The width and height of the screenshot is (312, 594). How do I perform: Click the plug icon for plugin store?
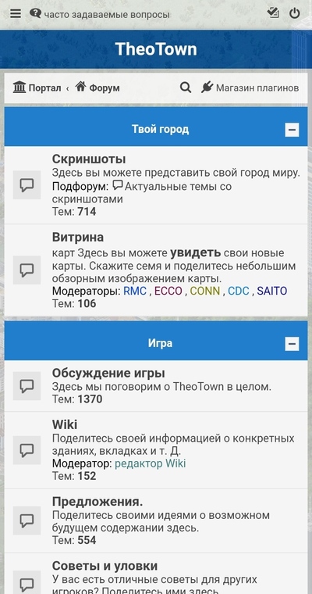[207, 87]
